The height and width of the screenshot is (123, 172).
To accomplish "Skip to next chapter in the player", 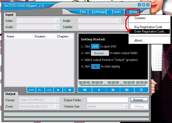I will (127, 90).
